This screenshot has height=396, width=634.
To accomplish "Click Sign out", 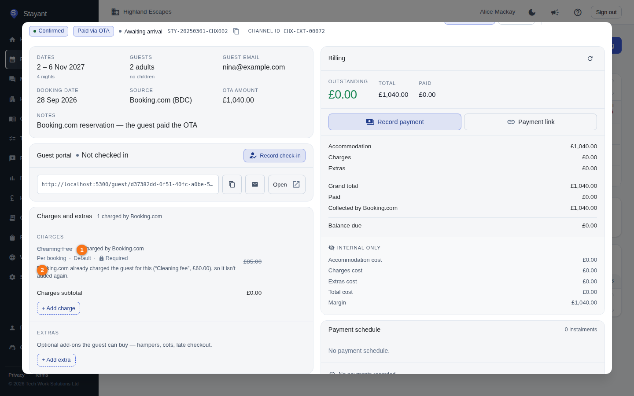I will tap(606, 12).
